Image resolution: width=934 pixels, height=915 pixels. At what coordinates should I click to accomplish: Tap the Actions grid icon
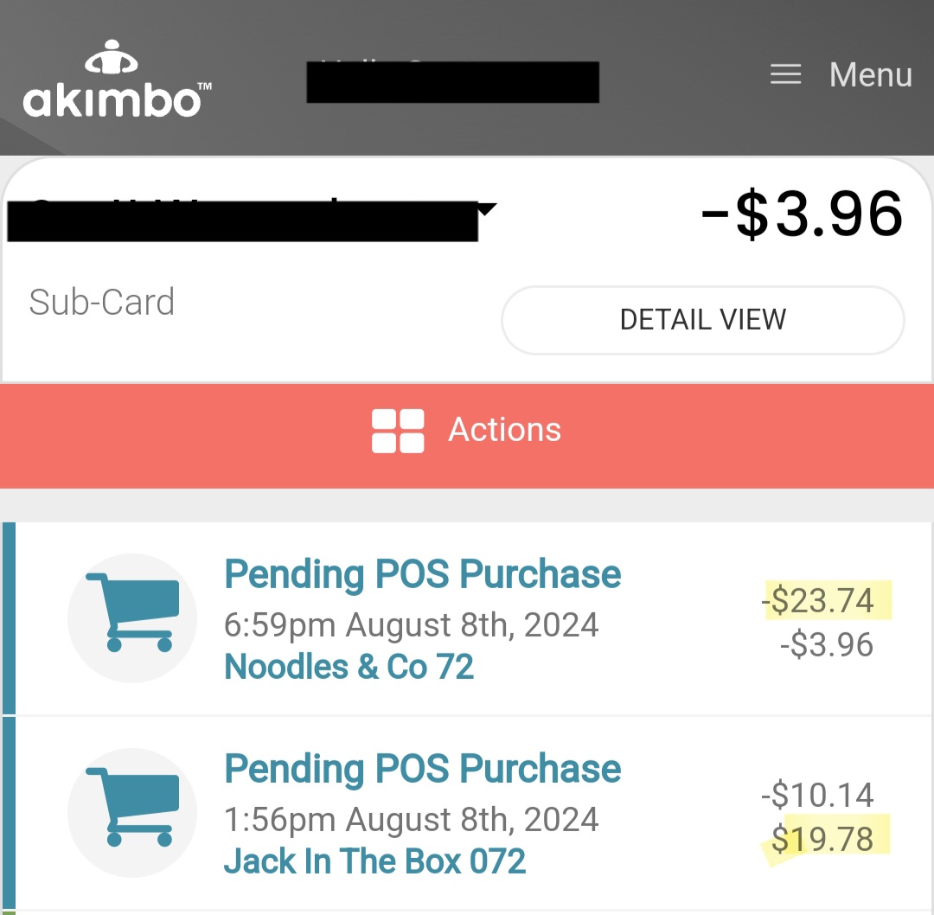coord(398,431)
